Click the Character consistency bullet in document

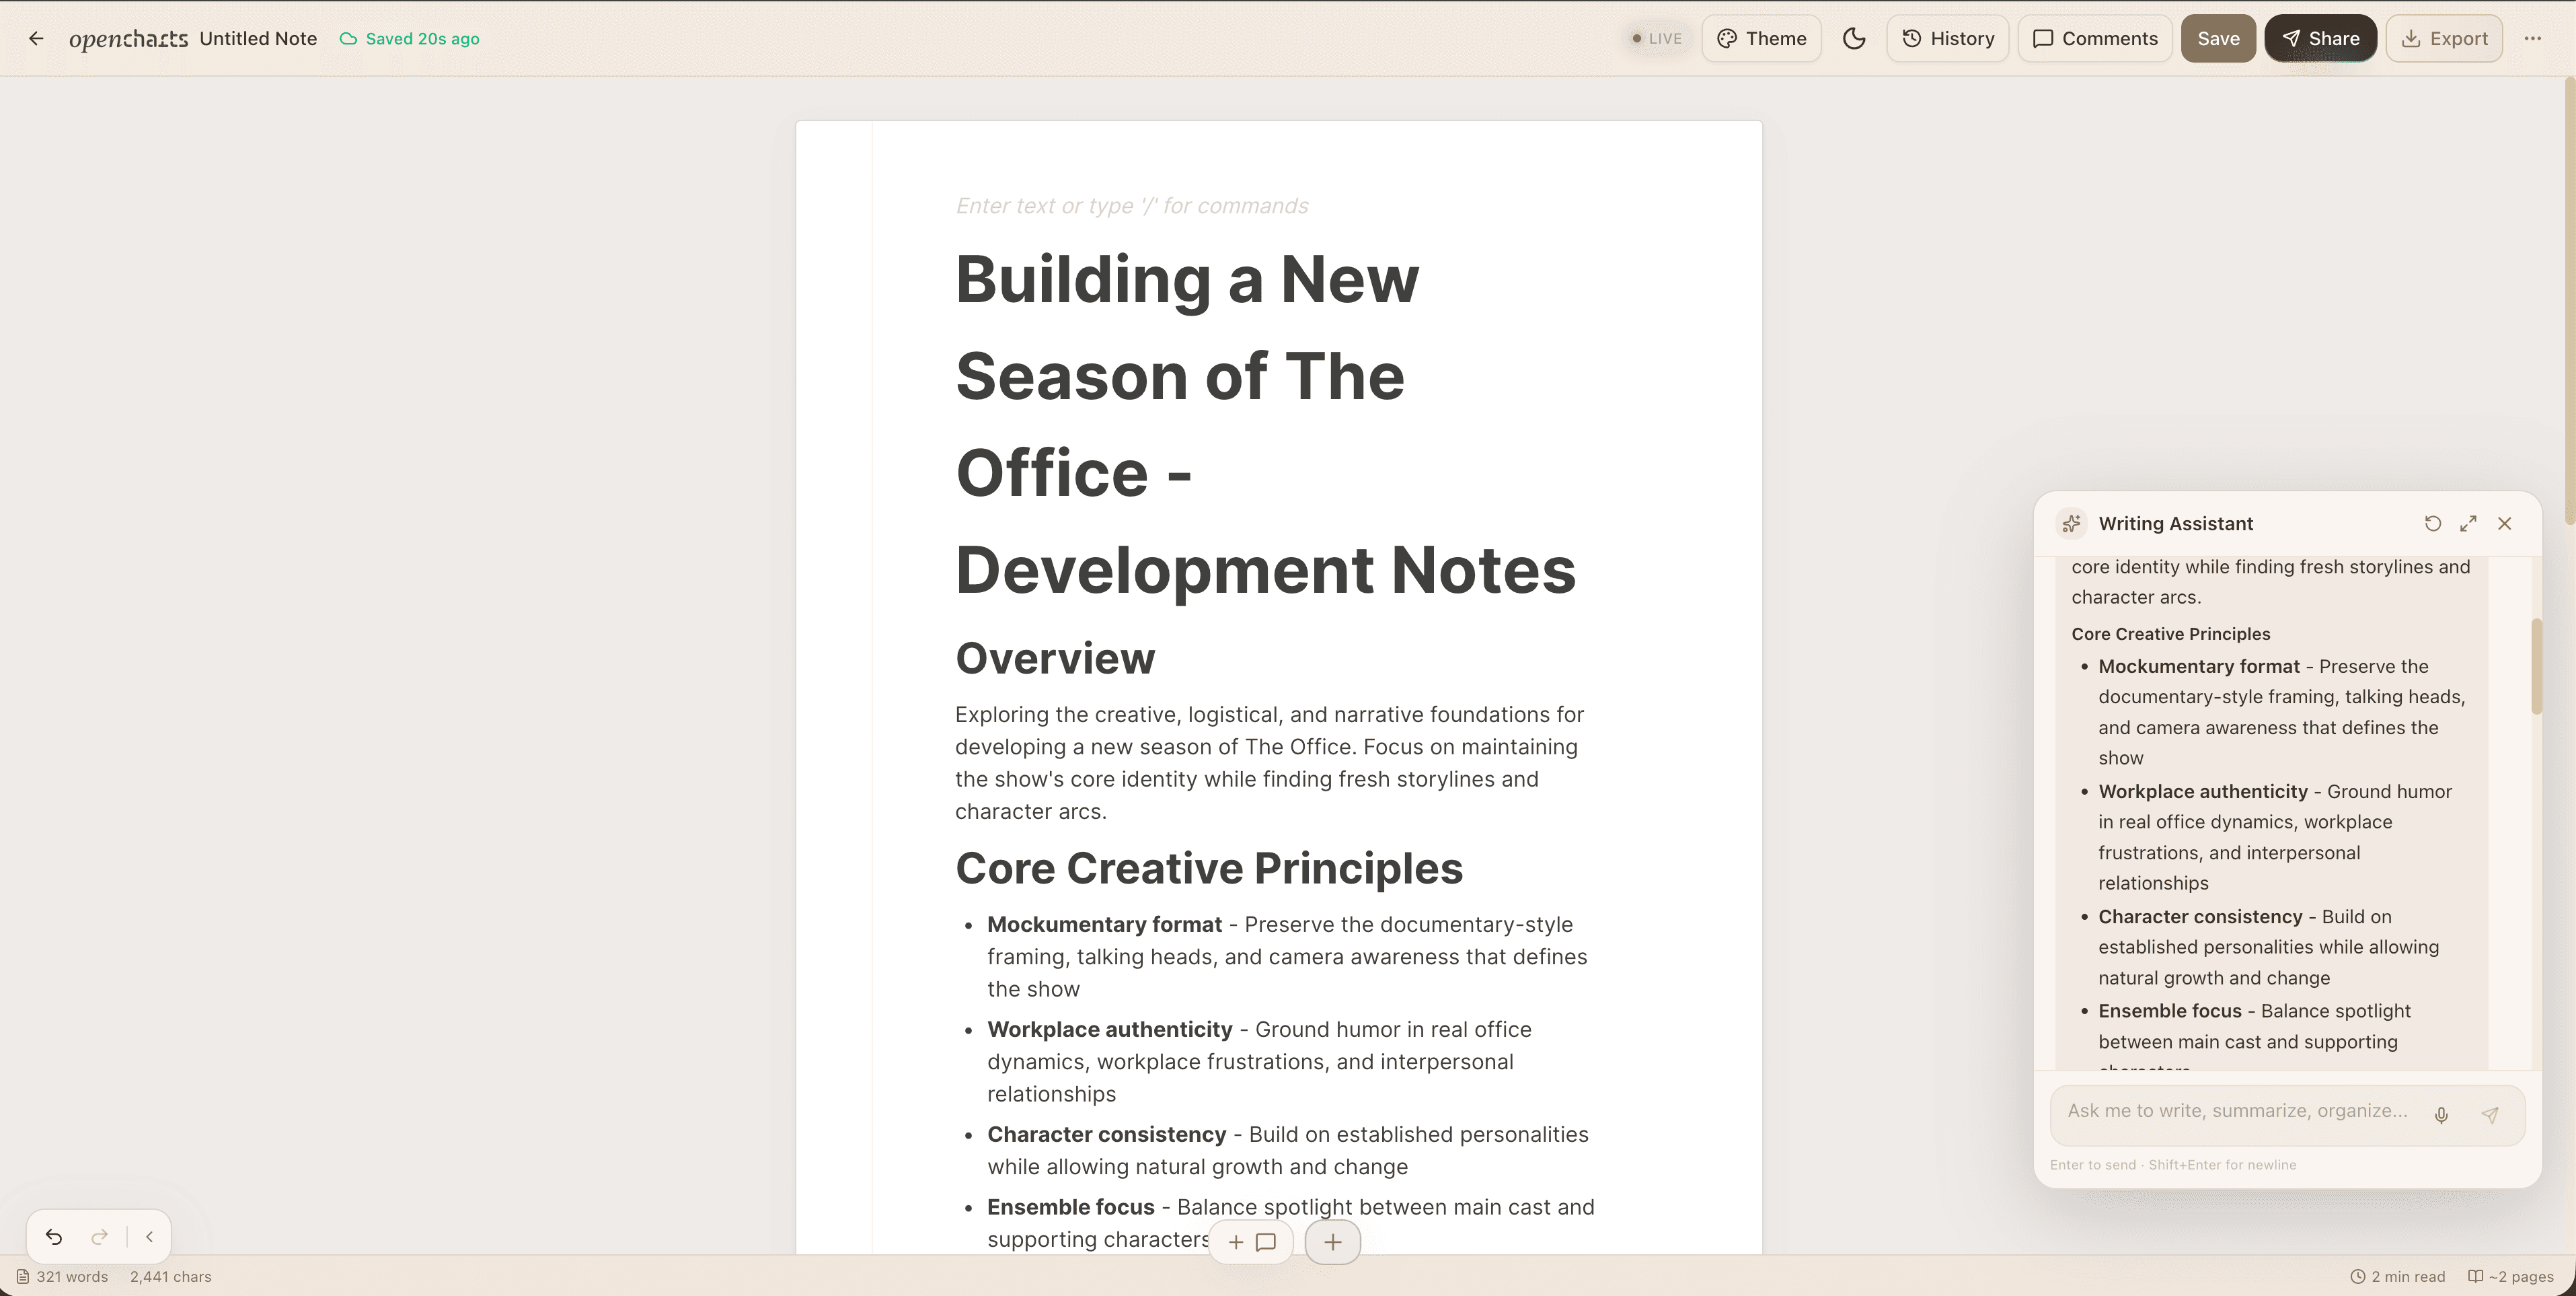(1287, 1150)
